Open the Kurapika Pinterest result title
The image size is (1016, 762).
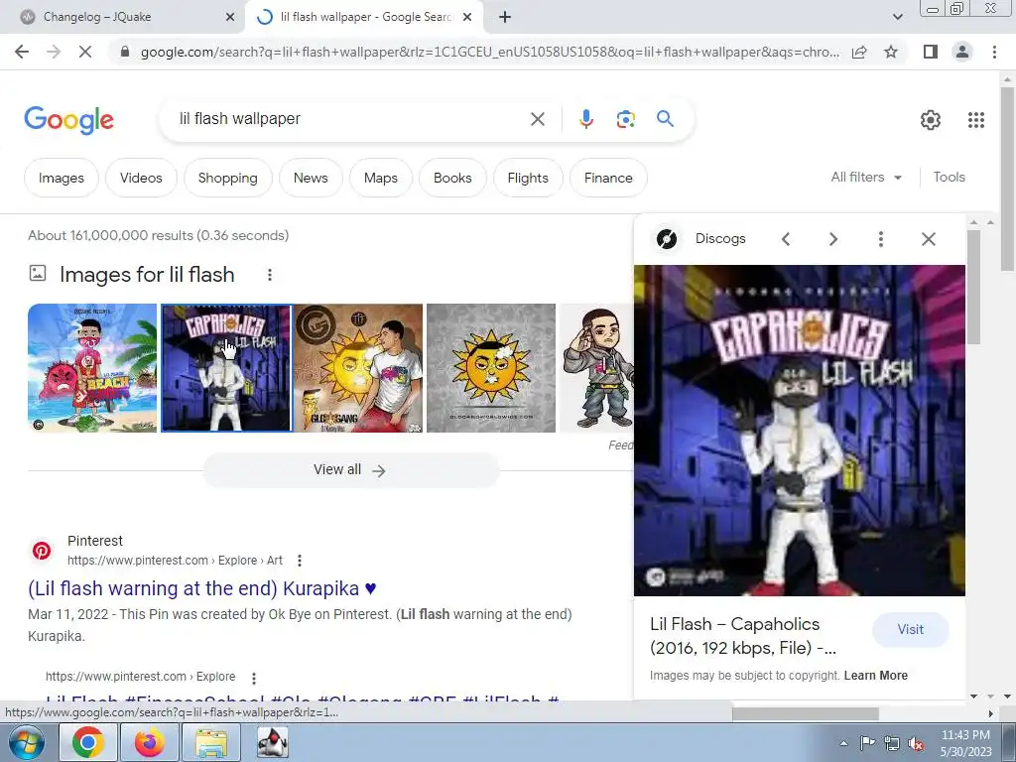coord(202,588)
